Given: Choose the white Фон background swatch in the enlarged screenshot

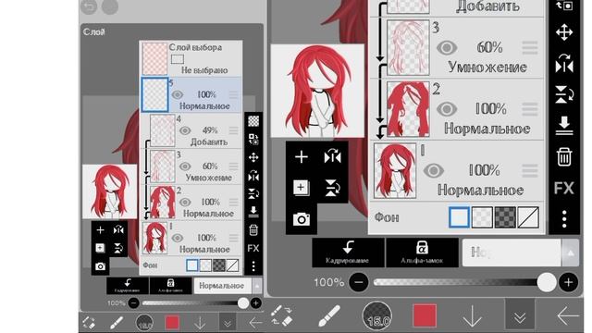Looking at the screenshot, I should point(459,217).
